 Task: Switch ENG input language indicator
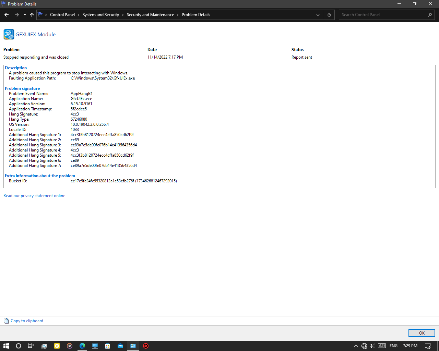tap(394, 346)
